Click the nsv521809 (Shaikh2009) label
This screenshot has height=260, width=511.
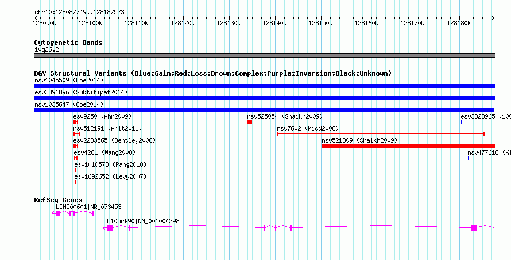tap(359, 140)
